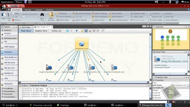Click the Quick Find binoculars icon
The height and width of the screenshot is (107, 190).
coord(42,15)
